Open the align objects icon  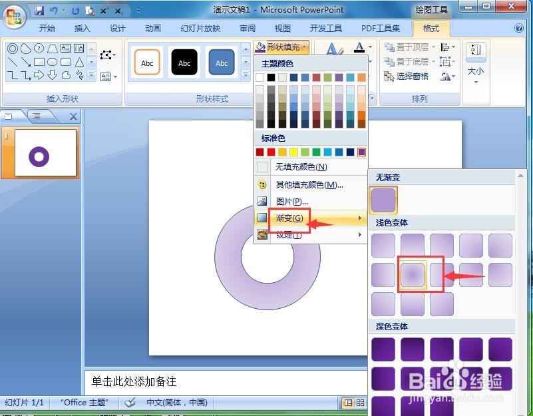pyautogui.click(x=444, y=47)
